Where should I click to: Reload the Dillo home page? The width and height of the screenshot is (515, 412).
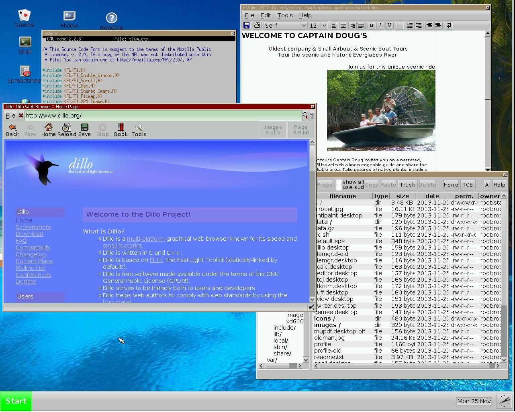66,130
